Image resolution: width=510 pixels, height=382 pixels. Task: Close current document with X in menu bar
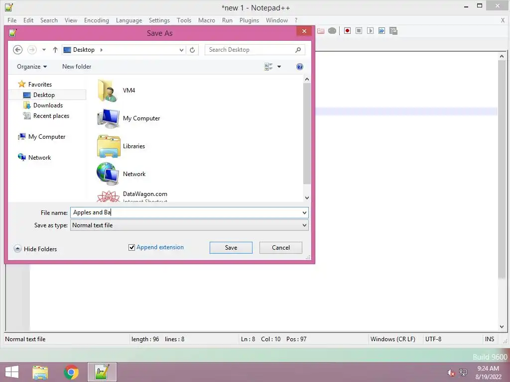(503, 20)
